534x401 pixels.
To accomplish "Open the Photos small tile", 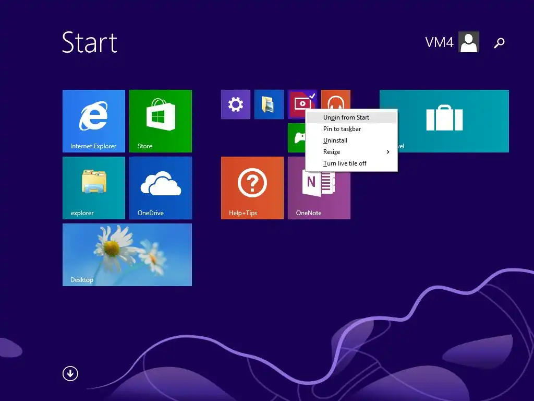I will click(269, 104).
